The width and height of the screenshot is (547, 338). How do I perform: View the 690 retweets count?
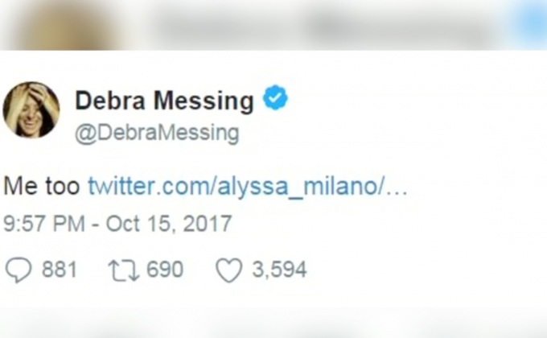click(165, 270)
